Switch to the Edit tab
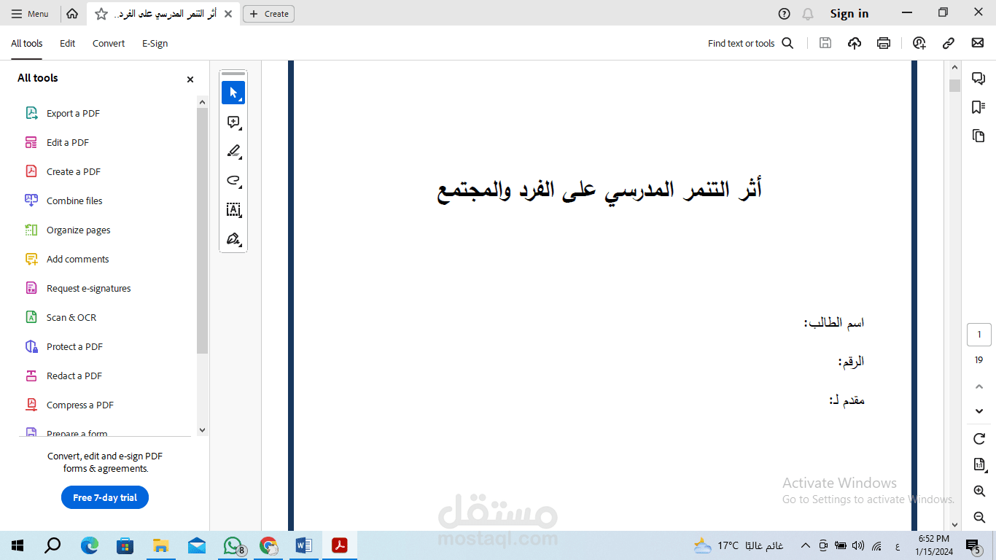 coord(68,43)
